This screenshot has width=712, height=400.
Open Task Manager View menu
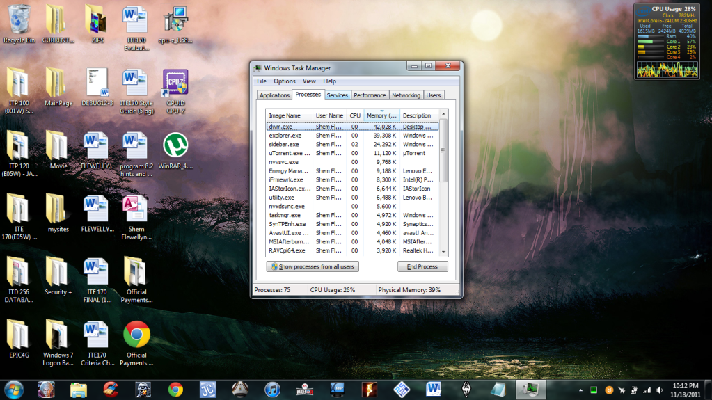[x=309, y=81]
